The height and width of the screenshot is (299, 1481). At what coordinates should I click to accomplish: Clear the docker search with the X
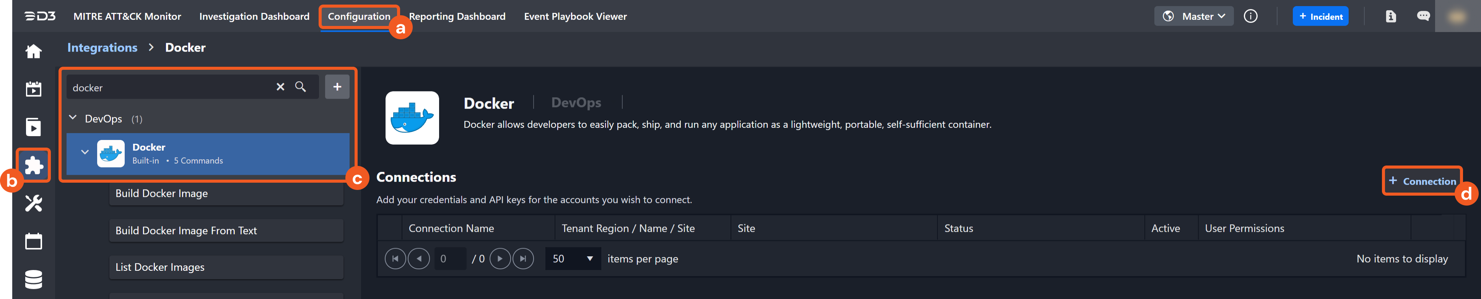coord(280,87)
